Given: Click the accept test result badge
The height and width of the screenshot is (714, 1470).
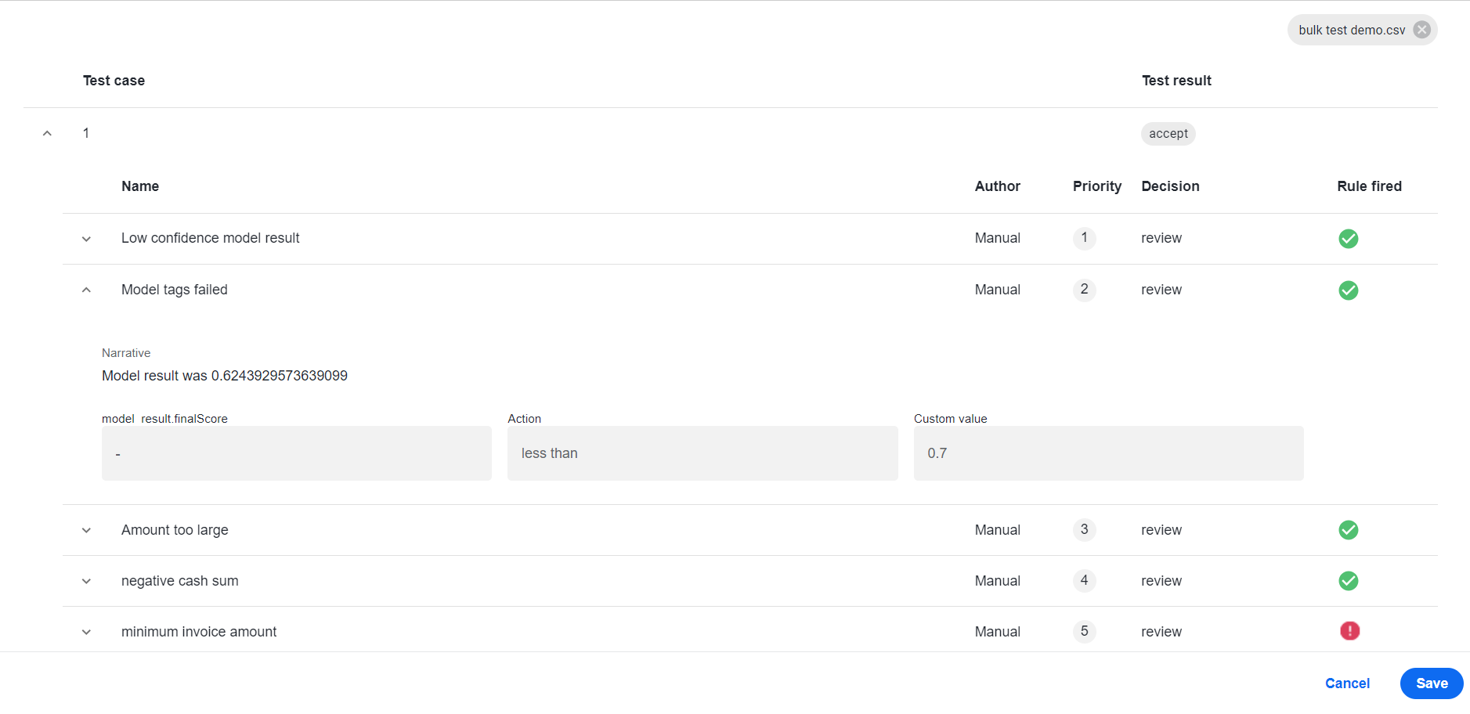Looking at the screenshot, I should click(1168, 134).
